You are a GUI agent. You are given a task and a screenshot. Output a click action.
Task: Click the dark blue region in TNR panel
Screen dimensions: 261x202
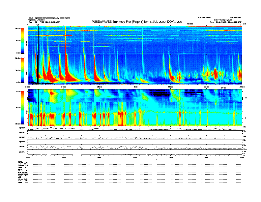click(158, 94)
